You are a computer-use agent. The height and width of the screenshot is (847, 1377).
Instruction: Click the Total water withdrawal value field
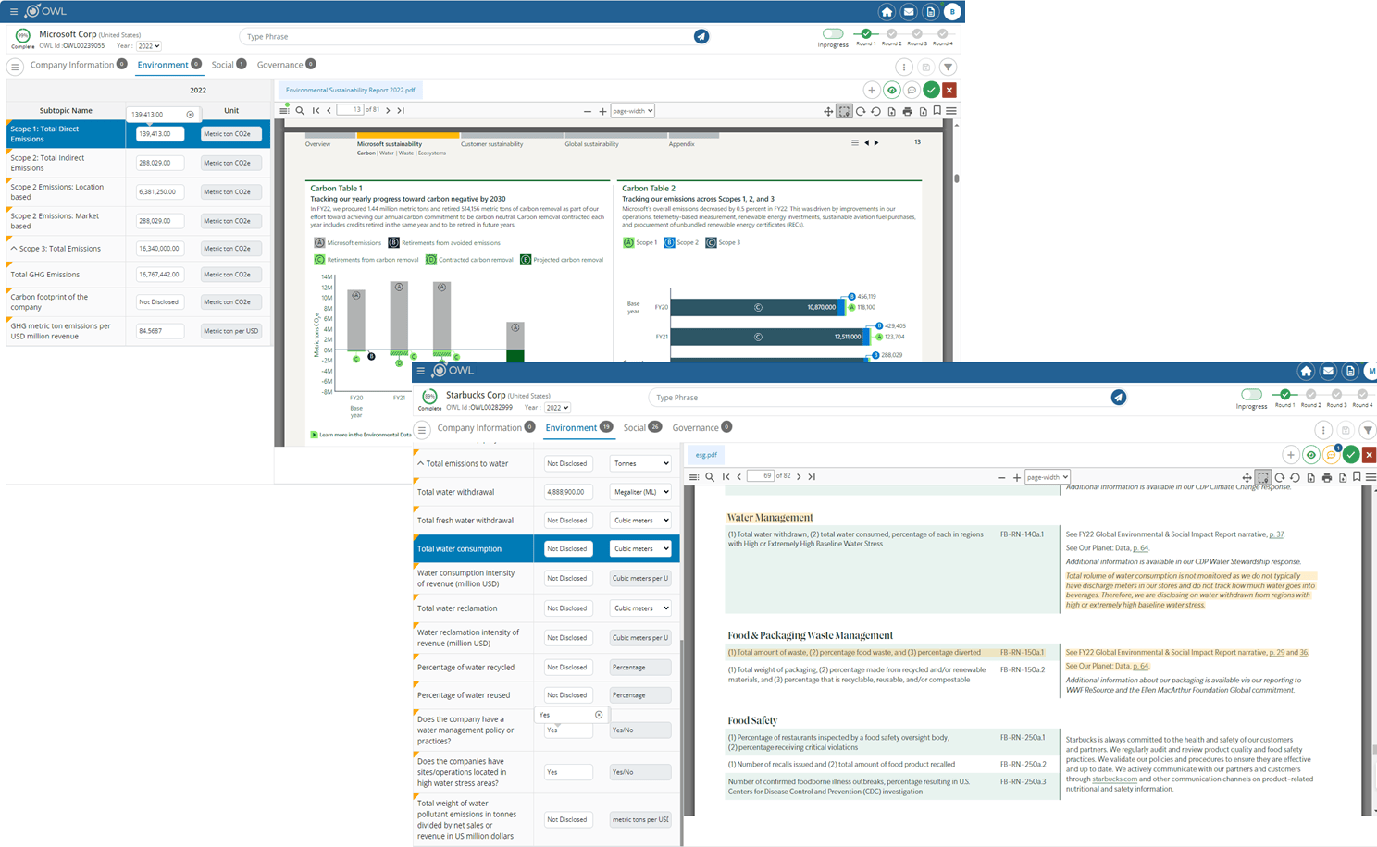point(567,492)
